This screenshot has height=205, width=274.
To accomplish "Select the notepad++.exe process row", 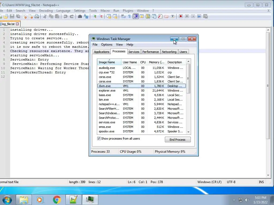I will pos(142,104).
